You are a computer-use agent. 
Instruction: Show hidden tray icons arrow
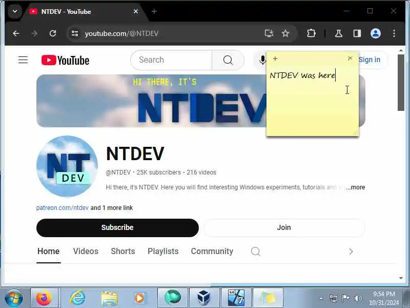(x=321, y=298)
